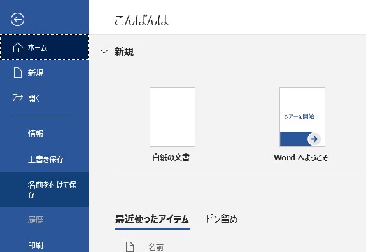
Task: Select 新規 in the sidebar
Action: pyautogui.click(x=45, y=73)
